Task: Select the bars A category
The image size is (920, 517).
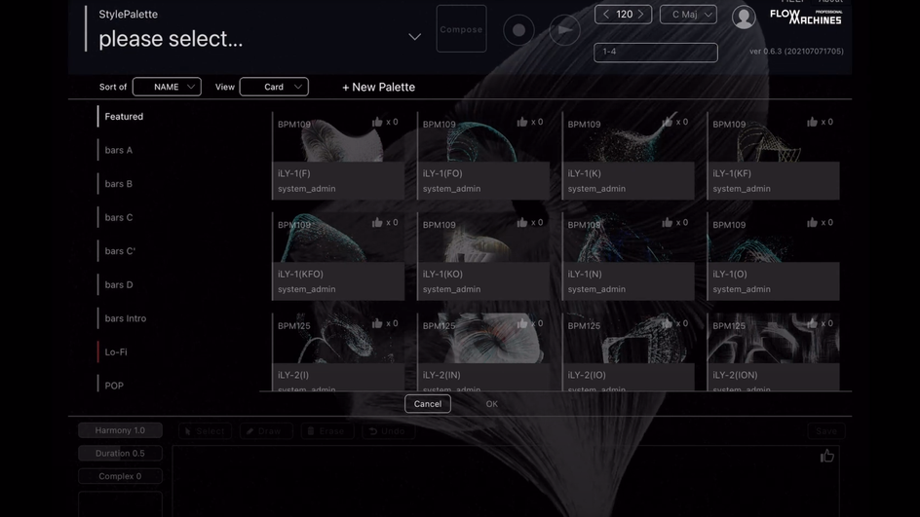Action: (119, 150)
